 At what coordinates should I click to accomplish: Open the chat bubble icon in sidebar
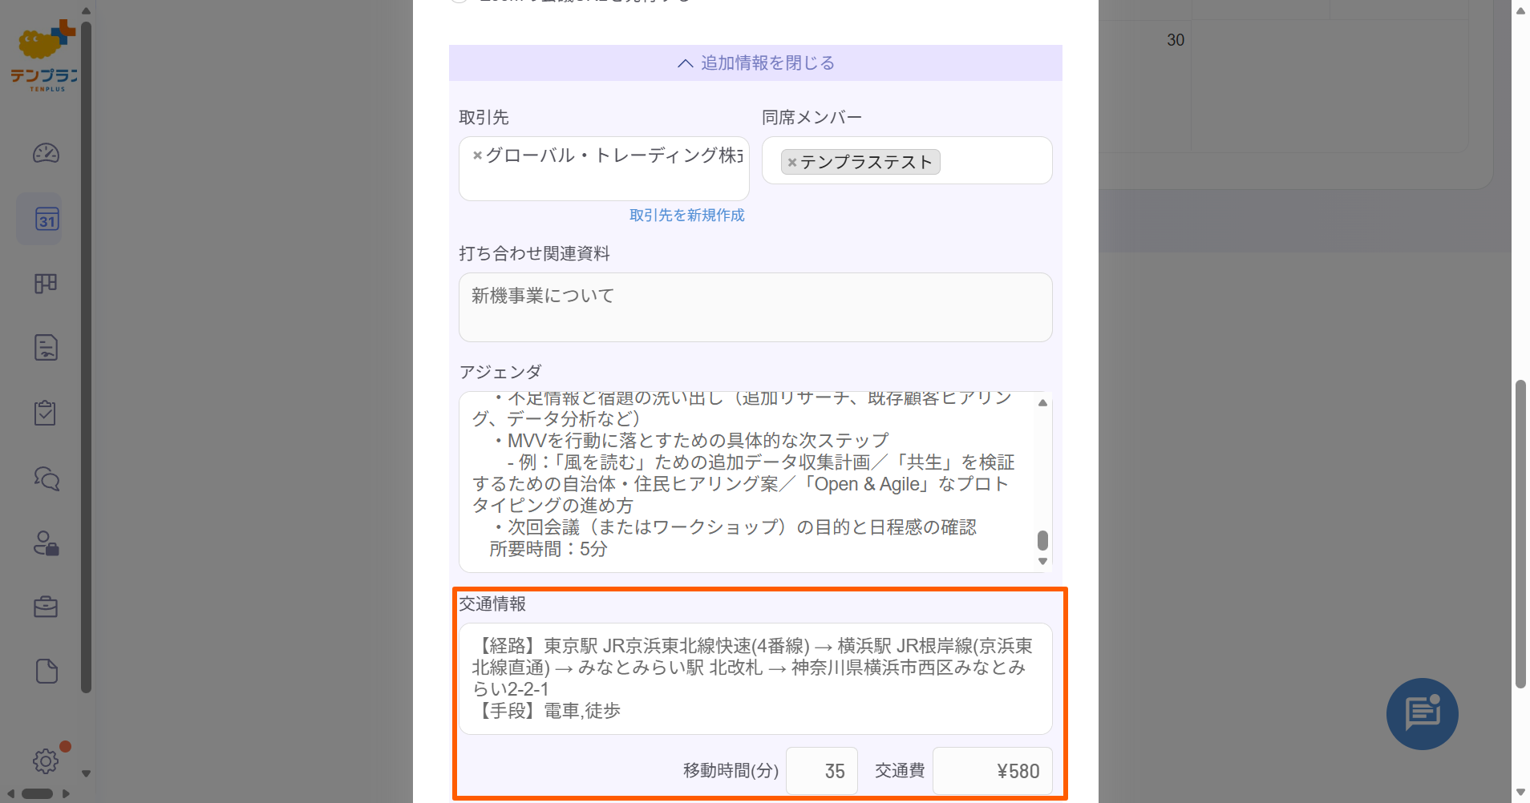[x=46, y=478]
